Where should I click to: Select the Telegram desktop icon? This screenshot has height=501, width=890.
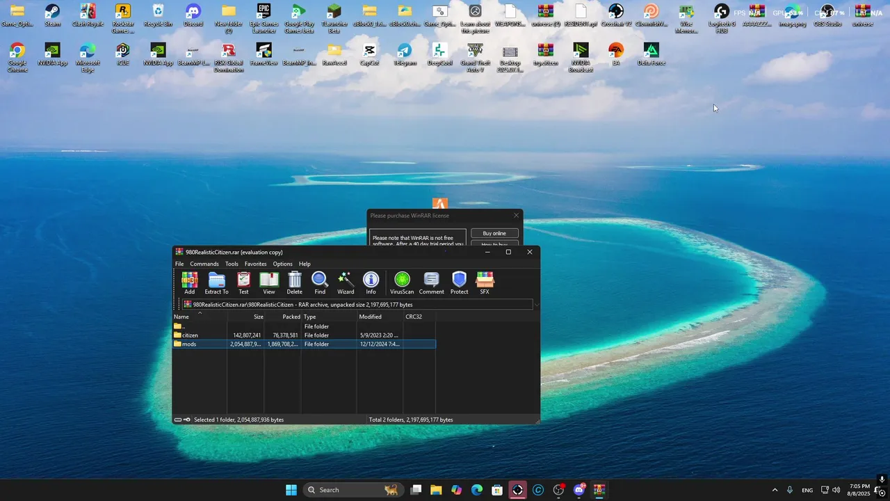tap(405, 54)
